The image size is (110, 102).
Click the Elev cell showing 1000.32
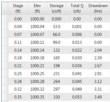[37, 89]
